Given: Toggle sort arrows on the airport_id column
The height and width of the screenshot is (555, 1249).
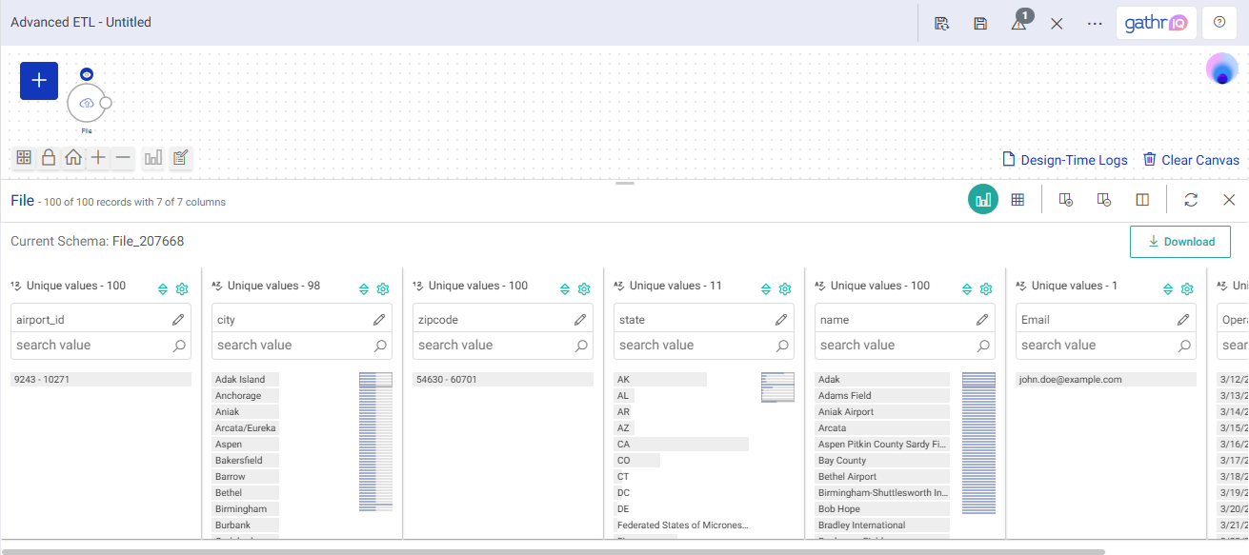Looking at the screenshot, I should (162, 288).
